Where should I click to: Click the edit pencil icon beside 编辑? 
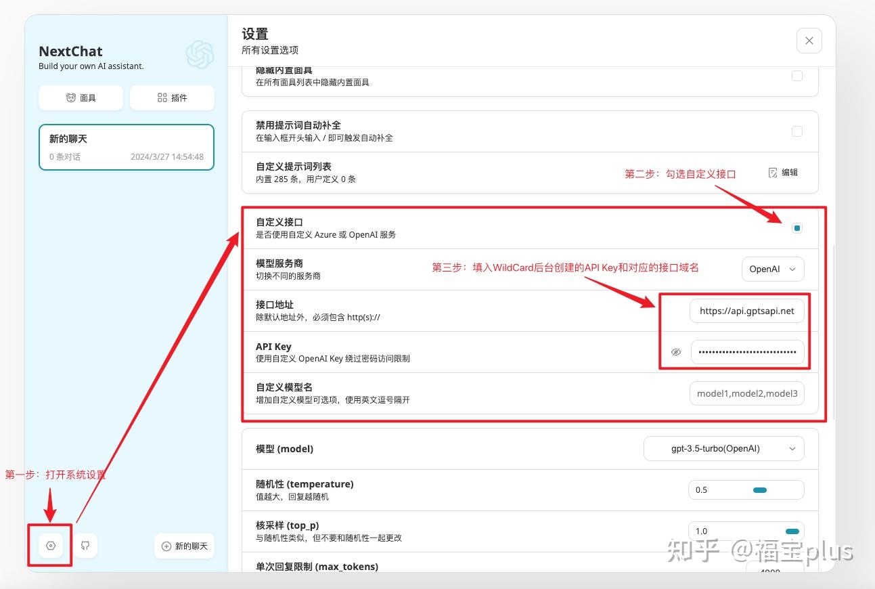[x=772, y=172]
